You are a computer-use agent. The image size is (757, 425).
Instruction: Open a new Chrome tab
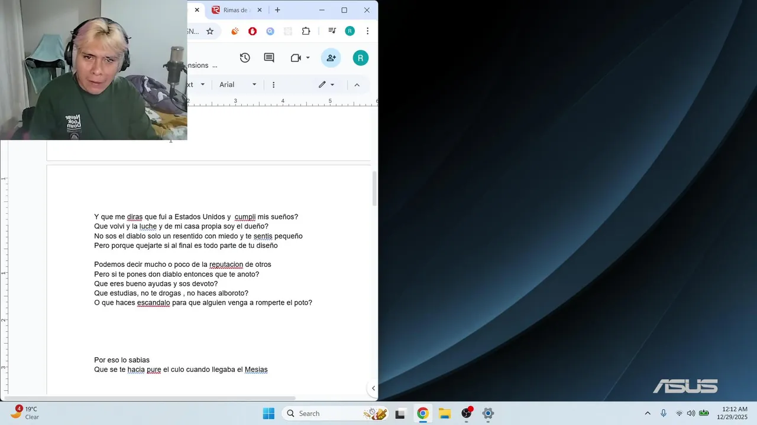(x=277, y=10)
